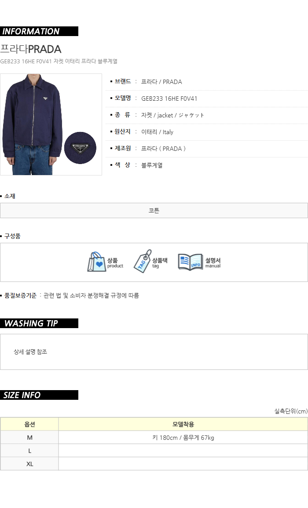
Task: Click the SIZE INFO section header
Action: click(39, 395)
